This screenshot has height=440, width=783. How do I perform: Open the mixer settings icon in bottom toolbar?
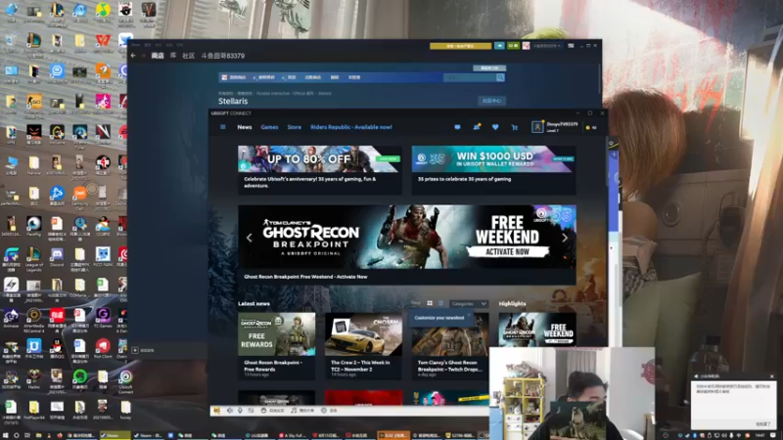click(x=251, y=410)
